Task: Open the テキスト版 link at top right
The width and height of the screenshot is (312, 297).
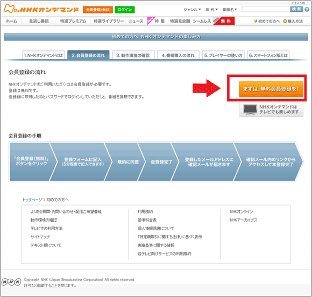Action: (298, 3)
